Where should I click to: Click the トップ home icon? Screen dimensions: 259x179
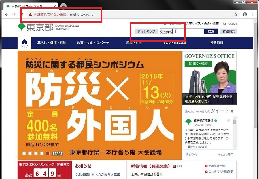[24, 43]
